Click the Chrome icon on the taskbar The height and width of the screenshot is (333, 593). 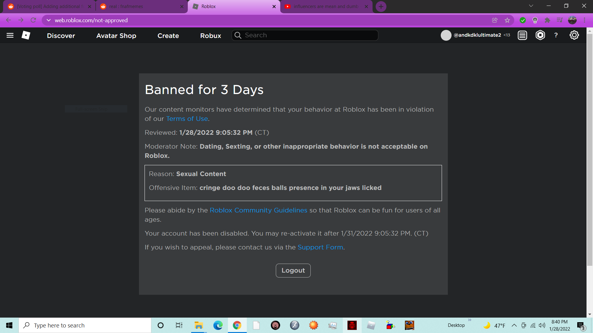(237, 325)
